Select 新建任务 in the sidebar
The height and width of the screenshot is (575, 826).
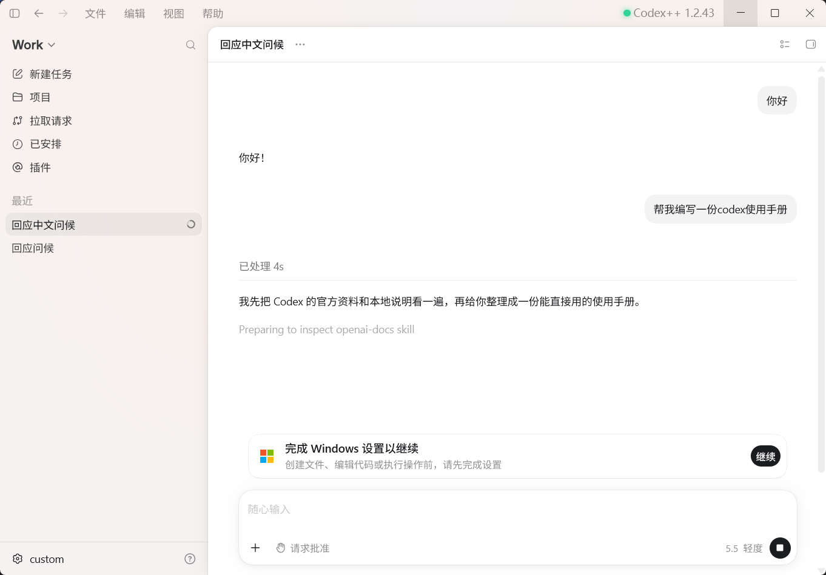point(104,74)
